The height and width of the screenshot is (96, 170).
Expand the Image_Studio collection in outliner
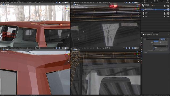click(143, 6)
